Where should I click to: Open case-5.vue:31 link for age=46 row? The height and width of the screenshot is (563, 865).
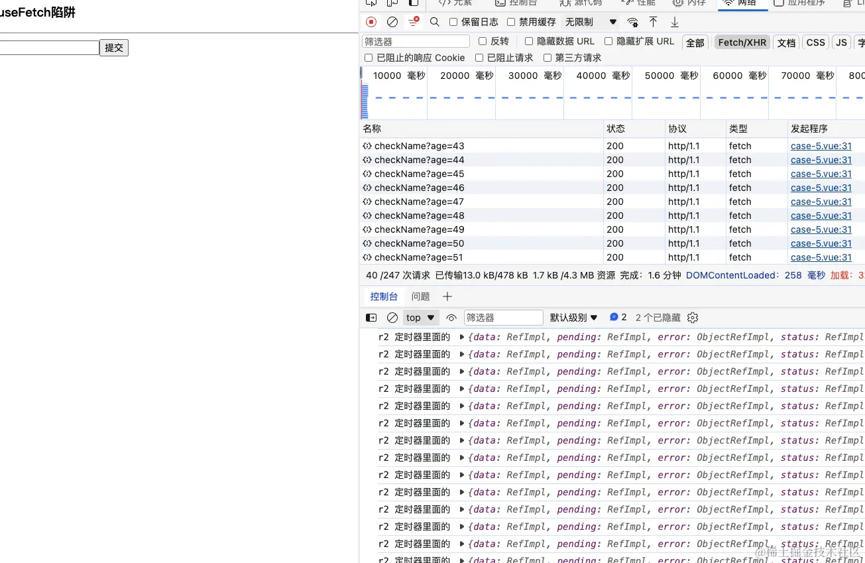coord(821,188)
